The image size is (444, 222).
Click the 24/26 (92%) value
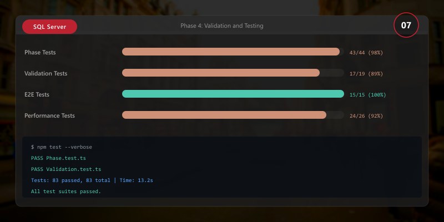(x=366, y=116)
